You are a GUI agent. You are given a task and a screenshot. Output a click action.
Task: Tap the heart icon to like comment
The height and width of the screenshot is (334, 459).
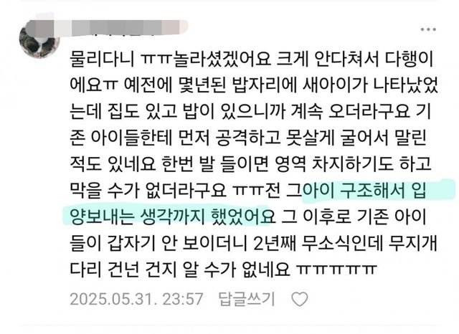[300, 299]
